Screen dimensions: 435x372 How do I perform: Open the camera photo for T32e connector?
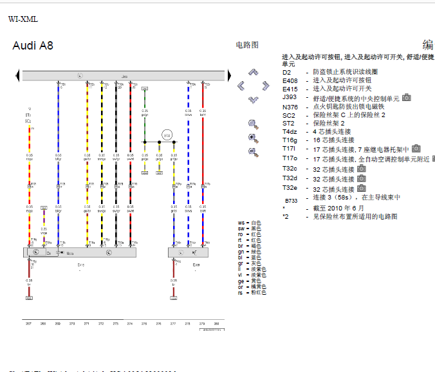(361, 188)
